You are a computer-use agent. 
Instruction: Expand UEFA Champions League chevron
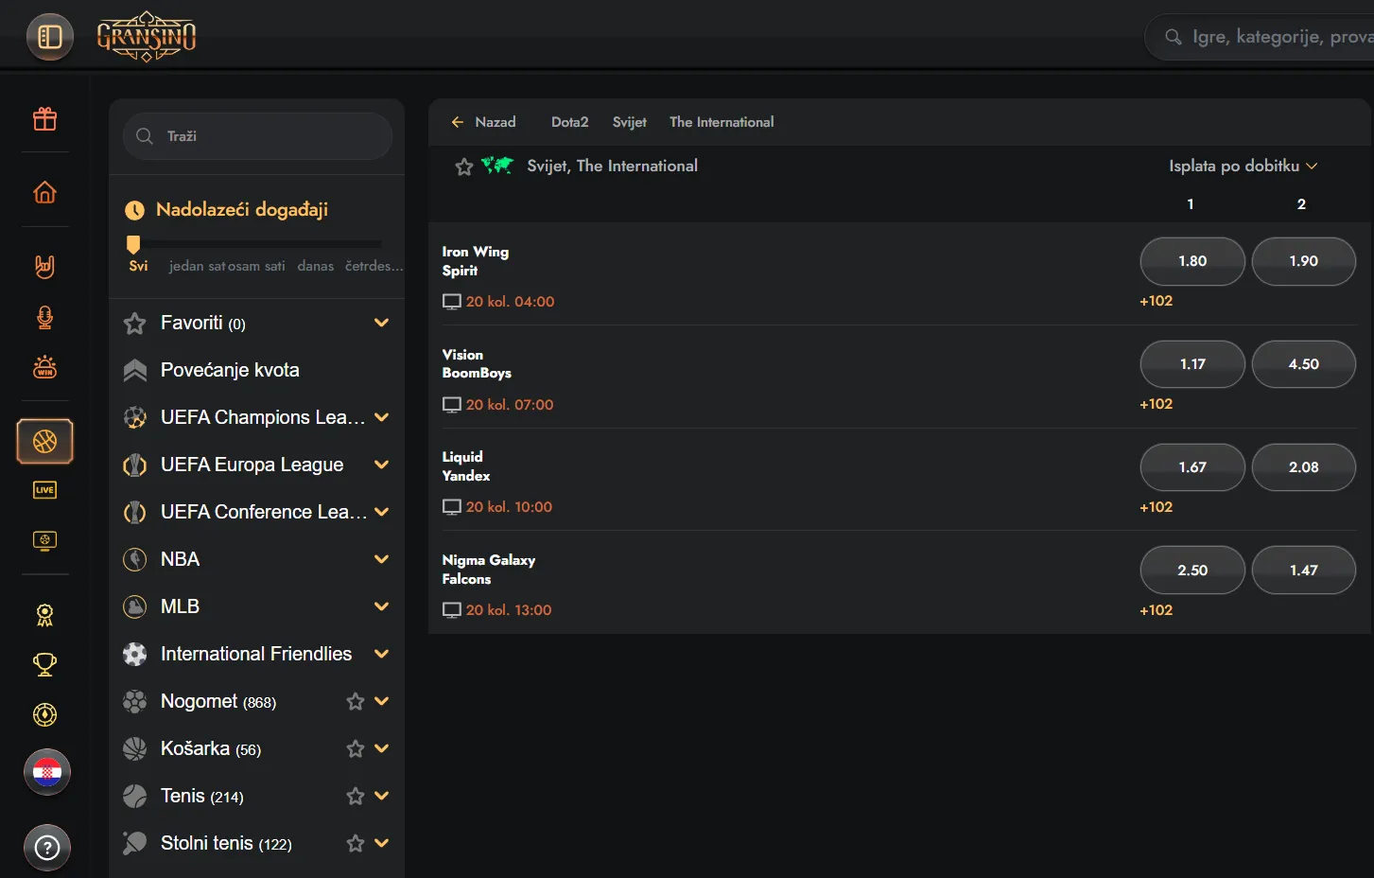click(382, 417)
